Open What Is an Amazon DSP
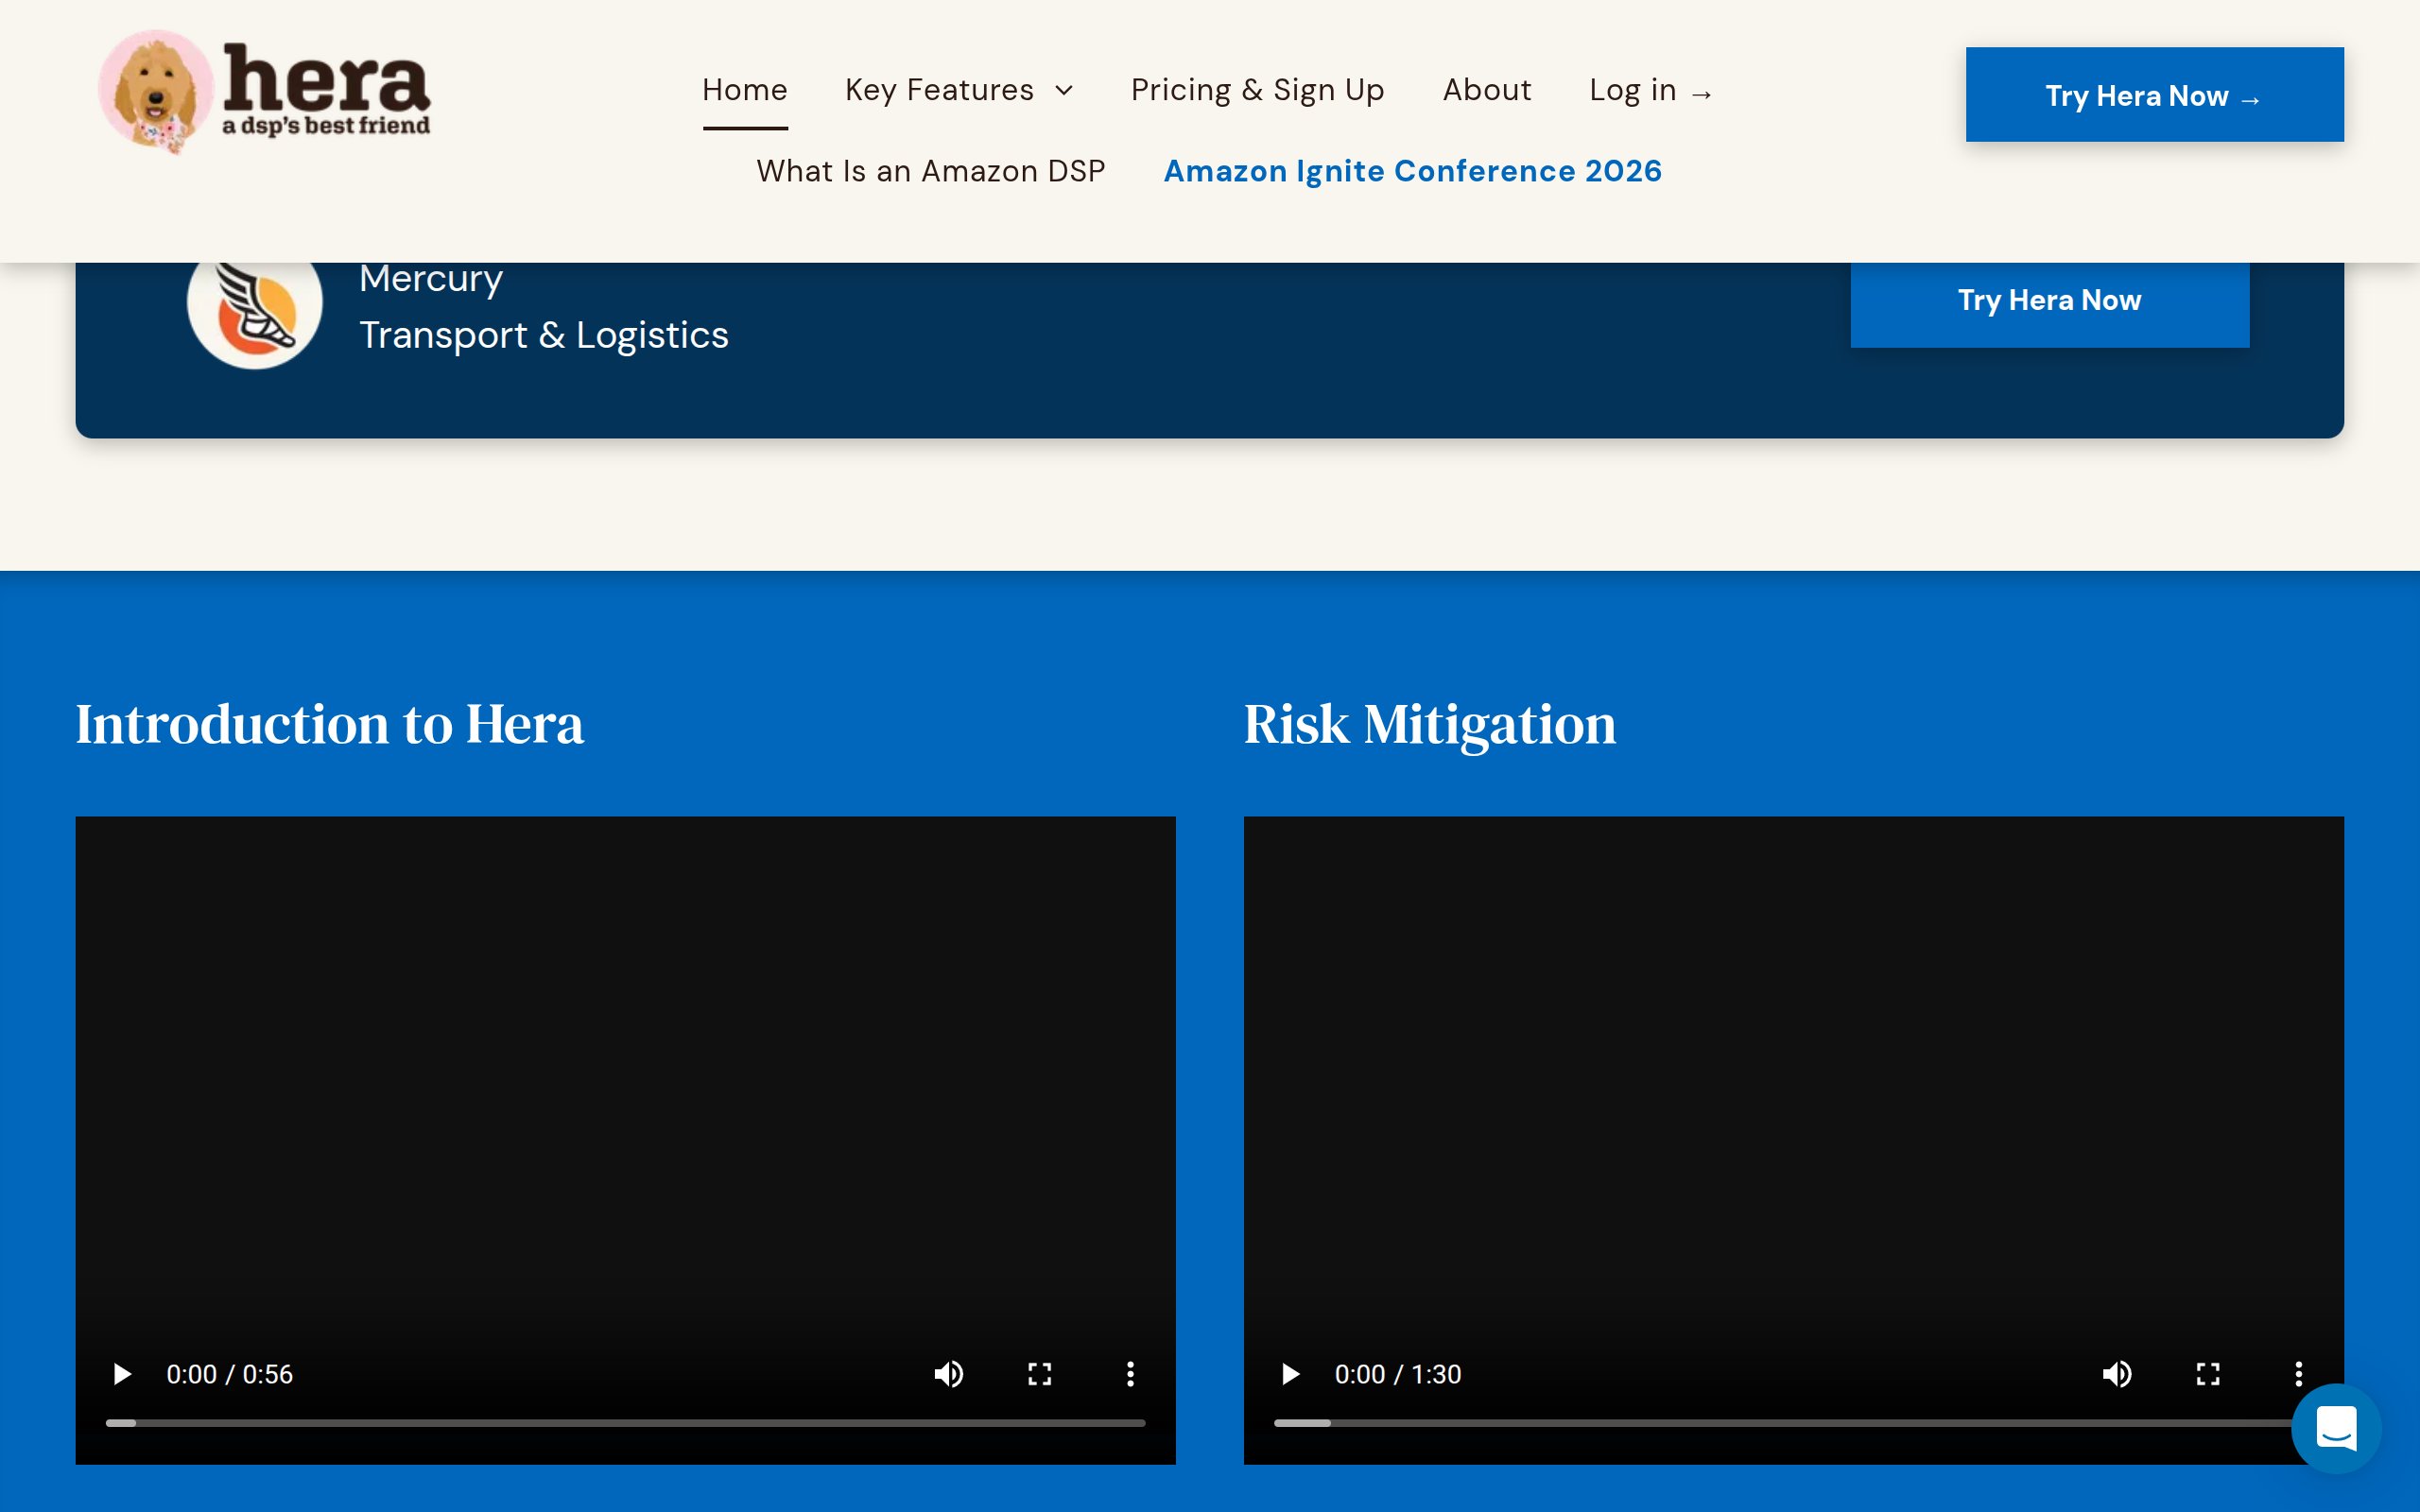 pyautogui.click(x=931, y=171)
